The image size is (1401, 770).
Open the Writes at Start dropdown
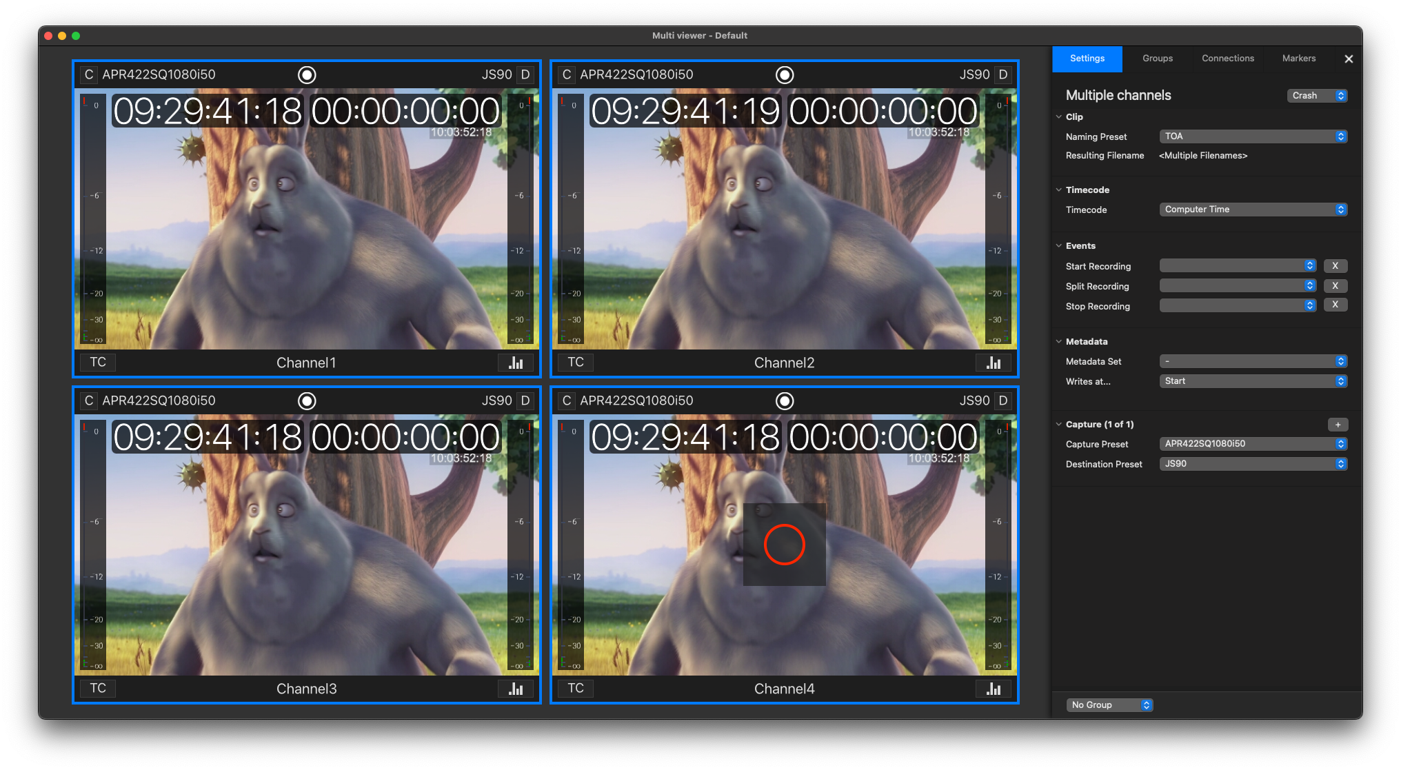click(1253, 381)
